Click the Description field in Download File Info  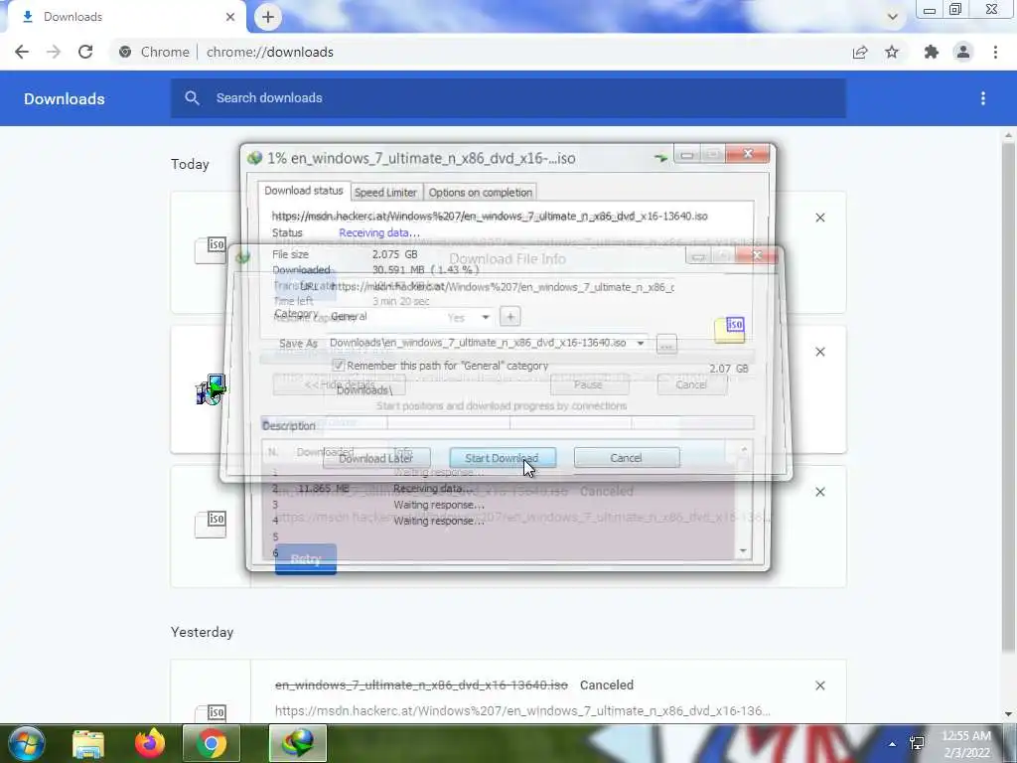[x=502, y=425]
